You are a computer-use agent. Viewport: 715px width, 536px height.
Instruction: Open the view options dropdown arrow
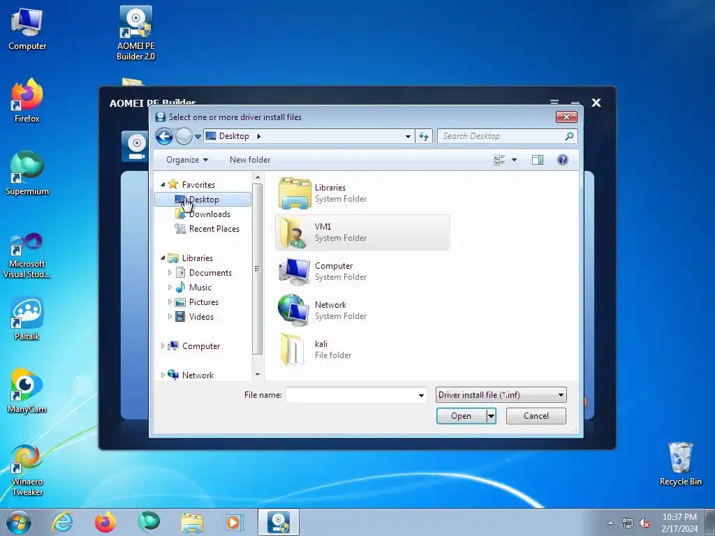514,160
